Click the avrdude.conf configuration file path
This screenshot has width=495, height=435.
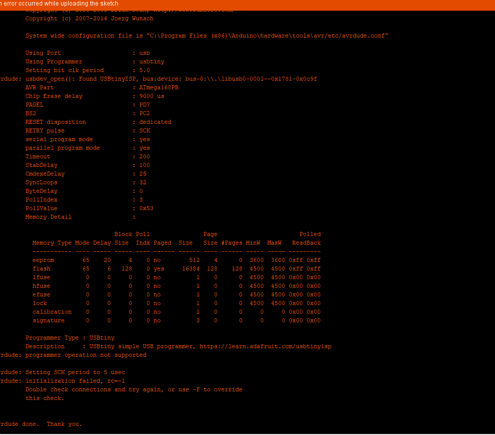(x=267, y=36)
